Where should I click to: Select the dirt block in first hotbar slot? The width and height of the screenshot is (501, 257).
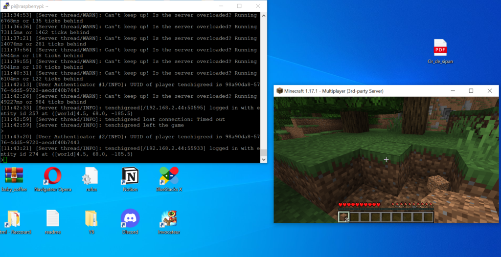(344, 217)
